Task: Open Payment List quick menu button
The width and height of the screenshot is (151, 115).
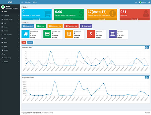Action: [72, 26]
